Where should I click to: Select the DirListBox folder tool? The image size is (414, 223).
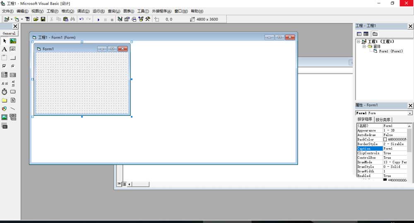point(5,100)
